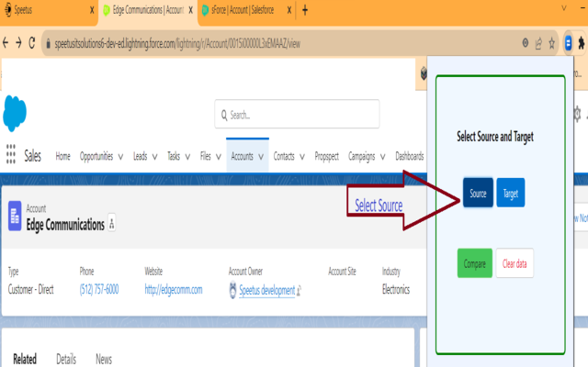
Task: Select the News record tab
Action: pos(104,359)
